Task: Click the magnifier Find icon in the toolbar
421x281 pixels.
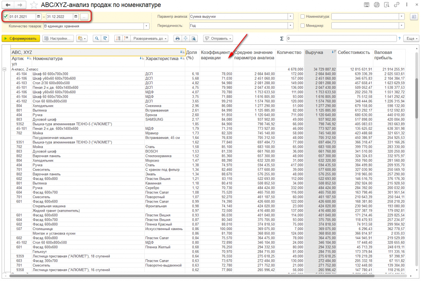Action: [97, 39]
